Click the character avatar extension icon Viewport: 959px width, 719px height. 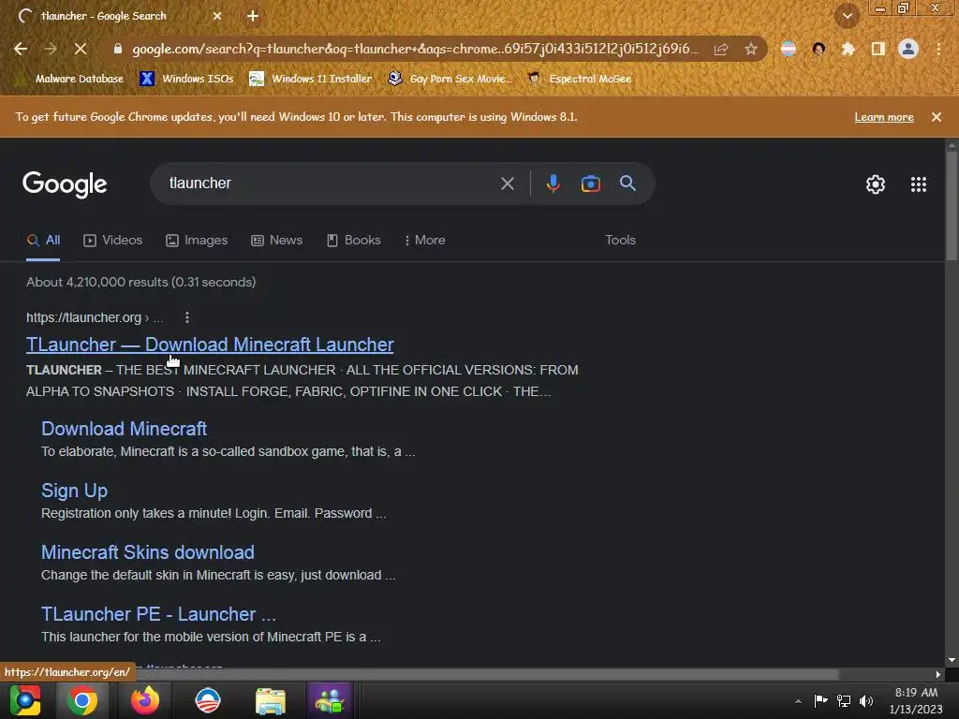pyautogui.click(x=819, y=49)
